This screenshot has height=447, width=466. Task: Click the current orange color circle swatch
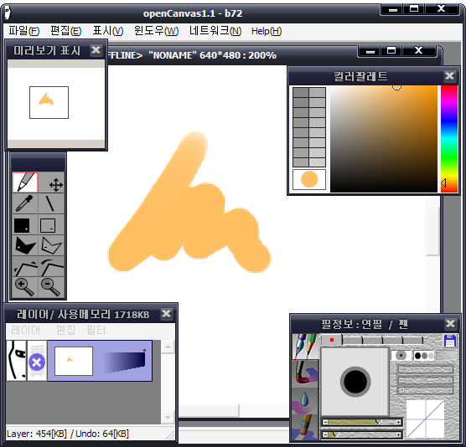[309, 179]
